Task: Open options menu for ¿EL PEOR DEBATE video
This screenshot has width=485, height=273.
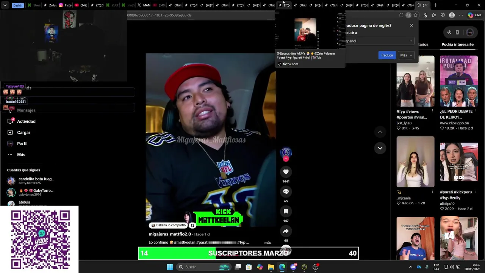Action: click(x=476, y=111)
